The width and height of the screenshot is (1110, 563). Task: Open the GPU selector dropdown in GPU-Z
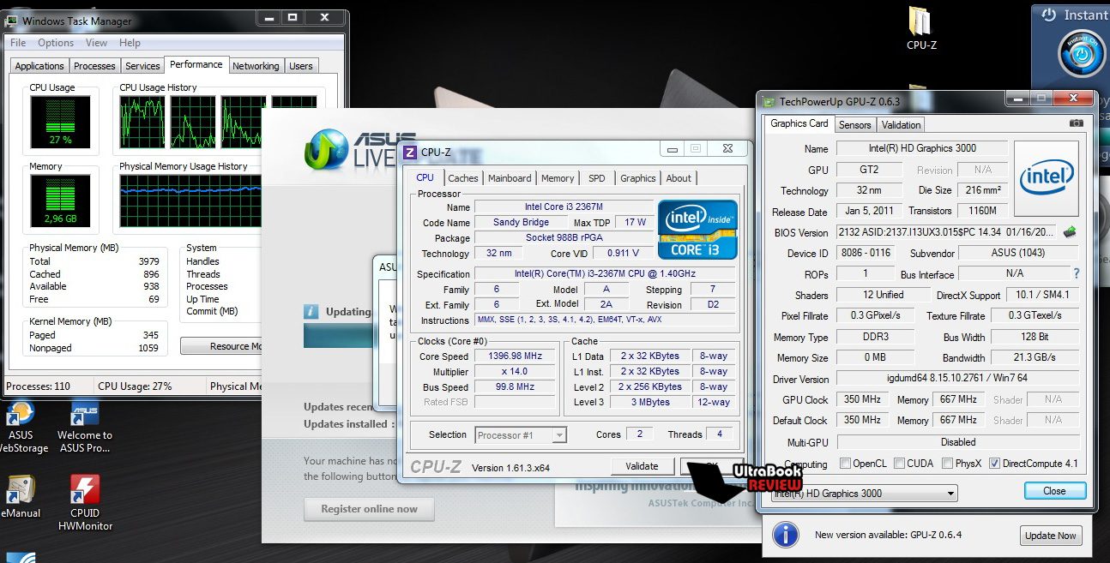(863, 494)
